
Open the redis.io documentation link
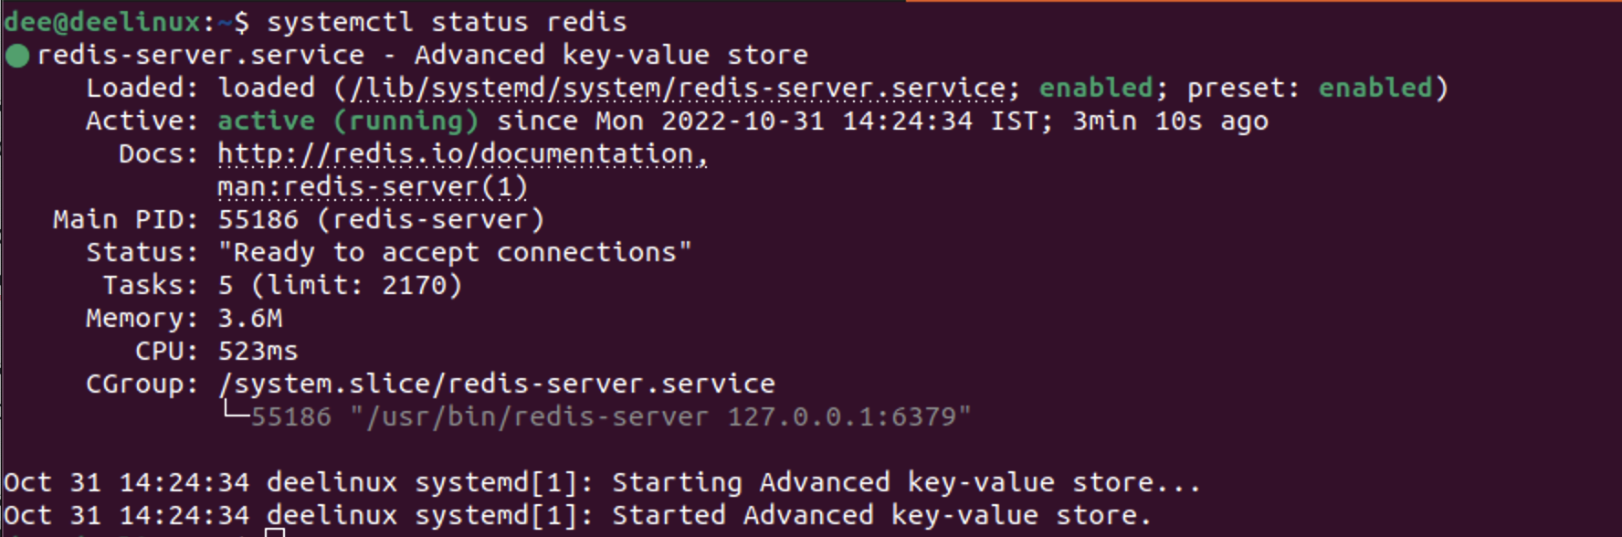point(462,154)
